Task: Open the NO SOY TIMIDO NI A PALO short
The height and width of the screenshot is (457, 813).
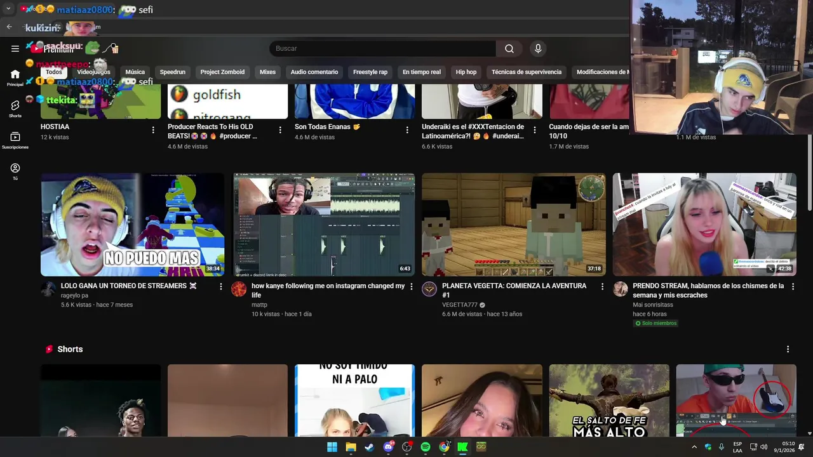Action: [x=354, y=401]
